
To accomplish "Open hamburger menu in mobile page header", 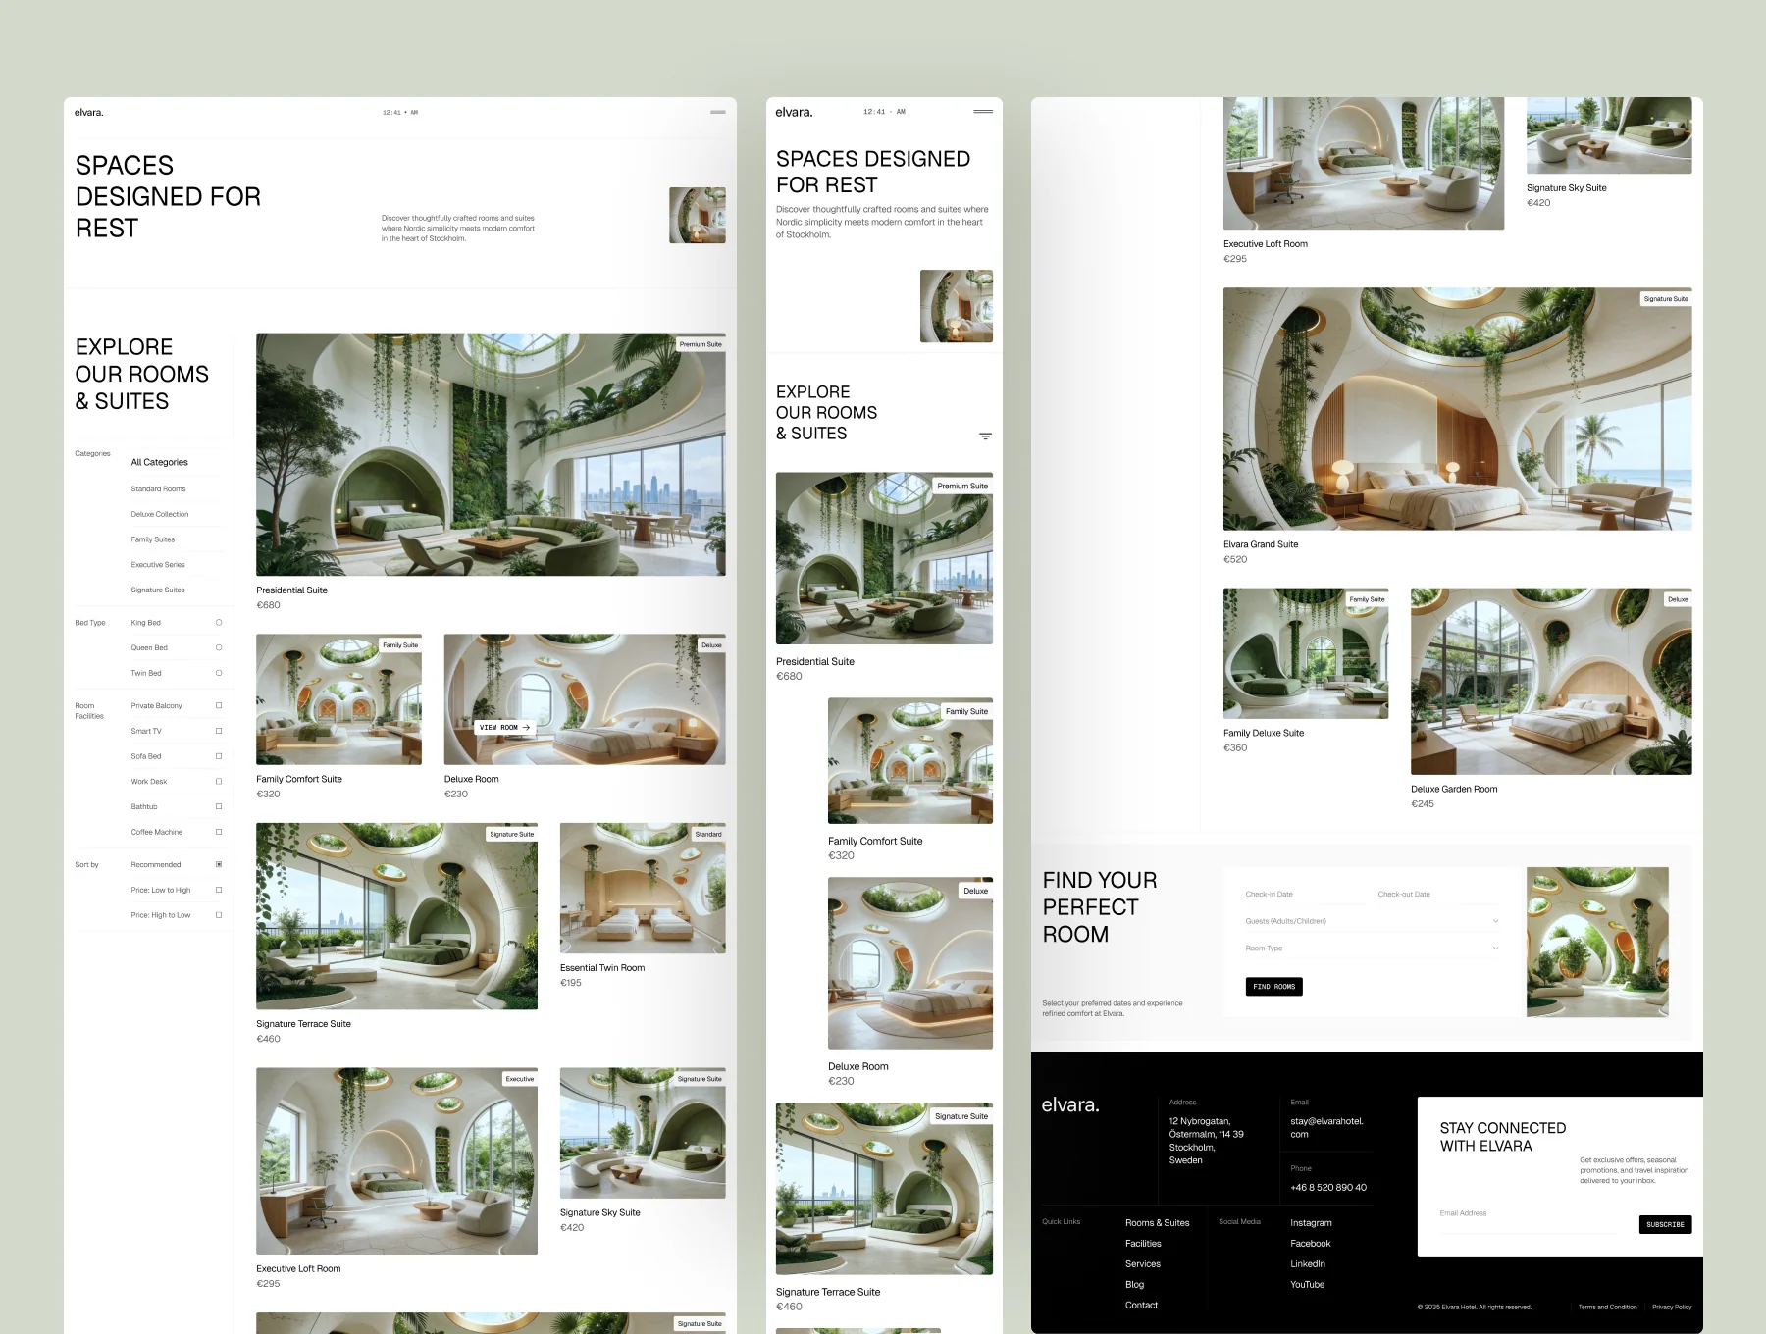I will point(982,112).
